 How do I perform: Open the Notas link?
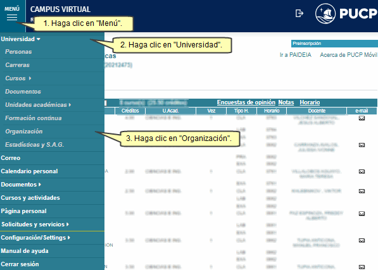286,102
